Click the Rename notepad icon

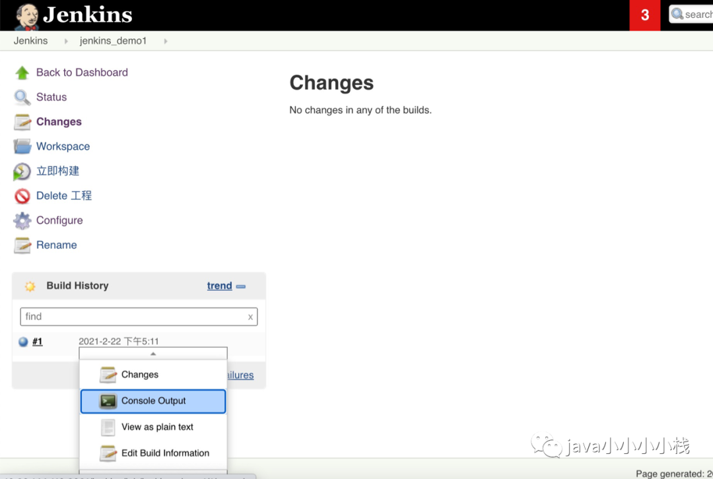(x=22, y=245)
